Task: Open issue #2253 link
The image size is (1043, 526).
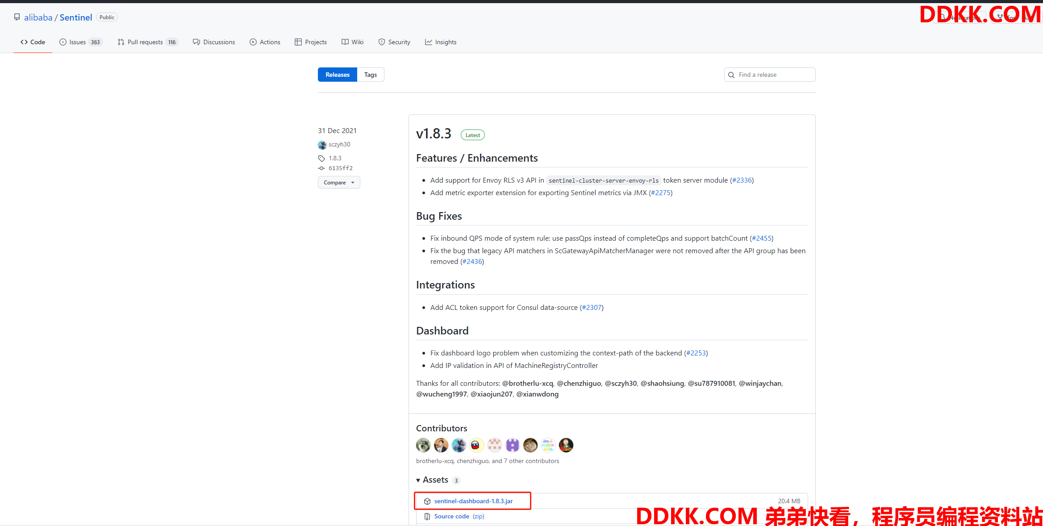Action: pos(696,353)
